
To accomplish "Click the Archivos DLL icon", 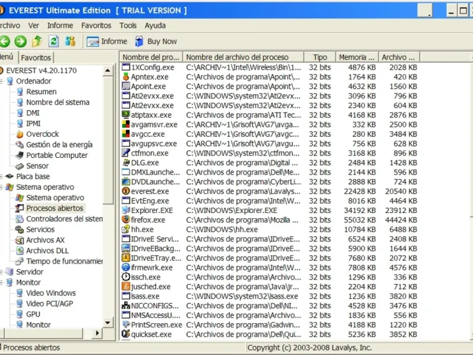I will pyautogui.click(x=20, y=250).
